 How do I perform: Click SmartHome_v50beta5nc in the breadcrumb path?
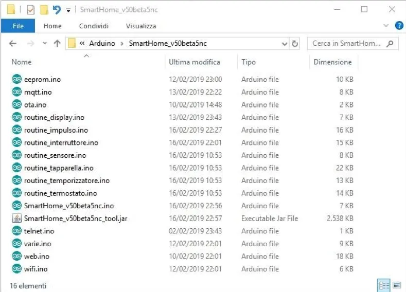pos(168,44)
